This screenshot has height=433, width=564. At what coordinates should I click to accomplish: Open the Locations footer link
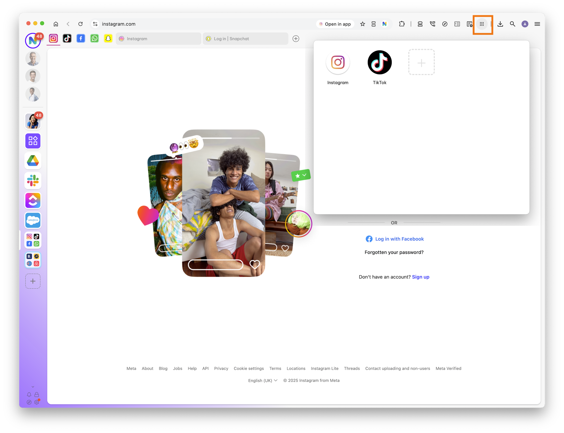click(296, 368)
